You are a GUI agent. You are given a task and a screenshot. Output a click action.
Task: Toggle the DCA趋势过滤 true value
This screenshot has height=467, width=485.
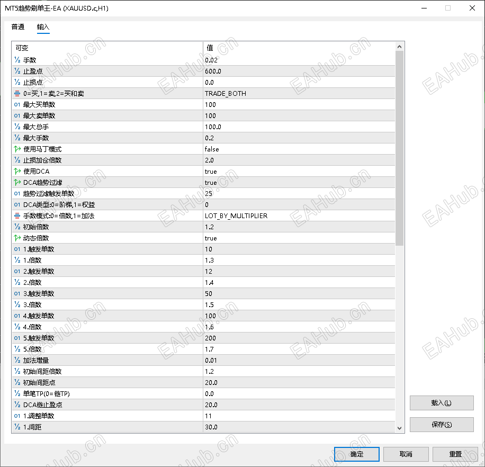click(x=299, y=183)
